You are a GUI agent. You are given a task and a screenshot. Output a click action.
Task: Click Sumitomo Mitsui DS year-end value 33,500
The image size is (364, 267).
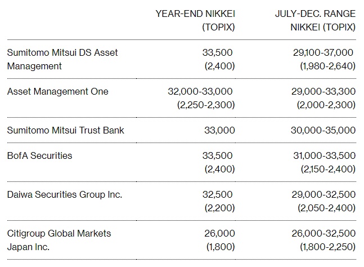217,52
